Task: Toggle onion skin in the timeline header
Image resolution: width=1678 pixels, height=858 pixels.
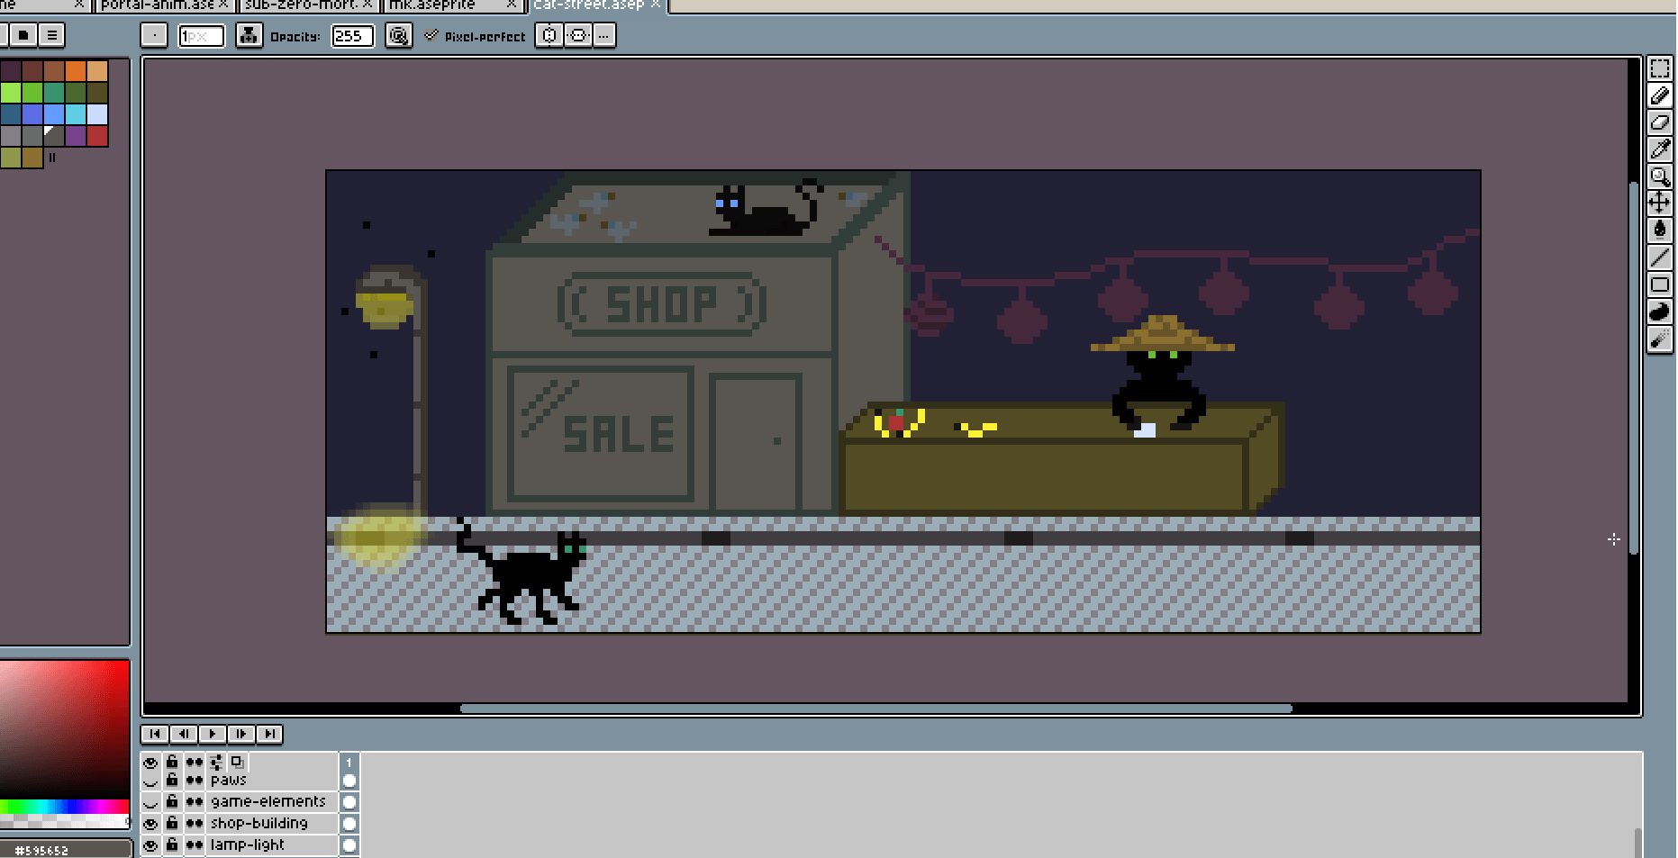Action: point(238,763)
